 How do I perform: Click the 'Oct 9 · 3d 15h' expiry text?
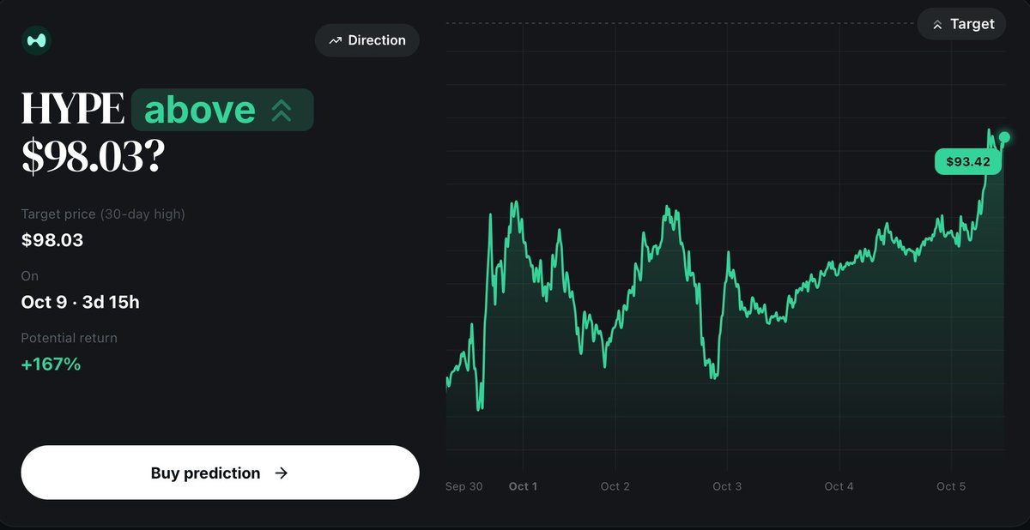coord(81,302)
